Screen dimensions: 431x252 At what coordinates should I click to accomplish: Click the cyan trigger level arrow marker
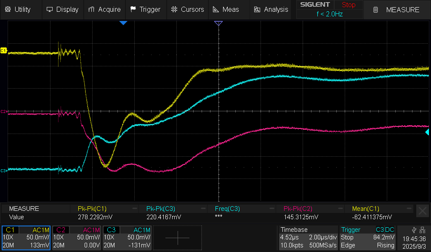click(x=427, y=132)
